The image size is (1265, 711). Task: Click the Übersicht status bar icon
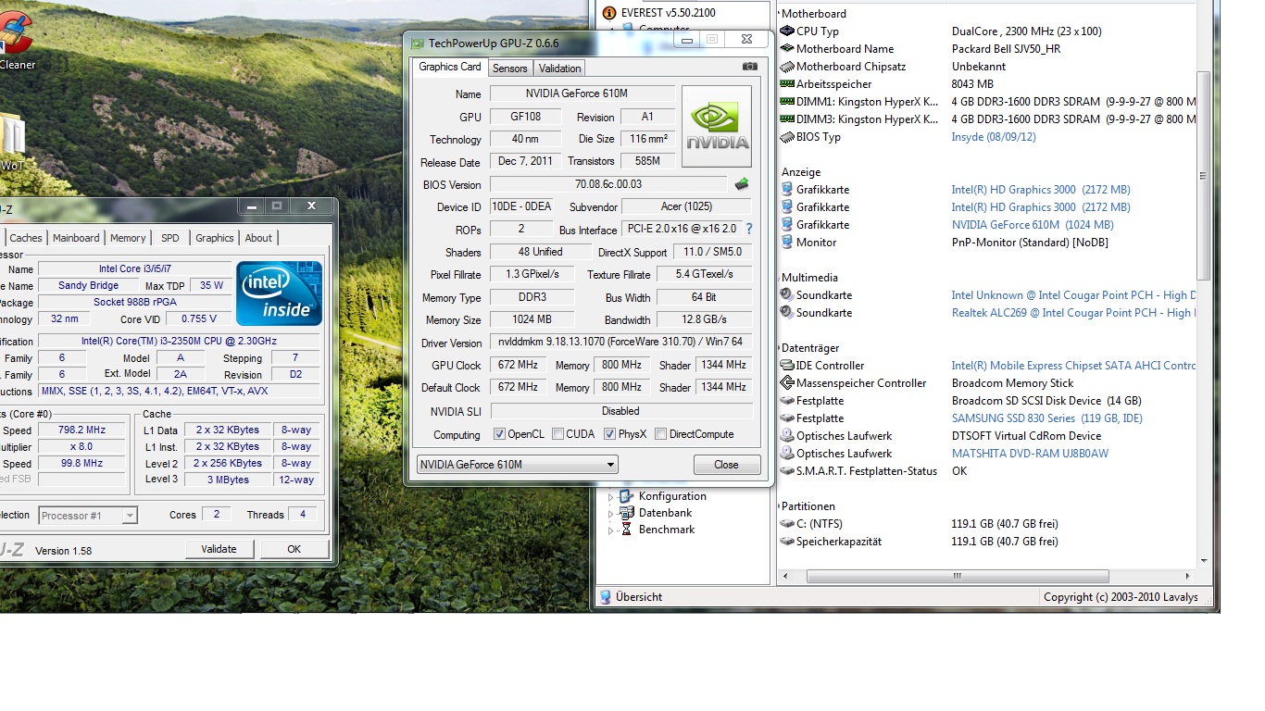coord(605,597)
